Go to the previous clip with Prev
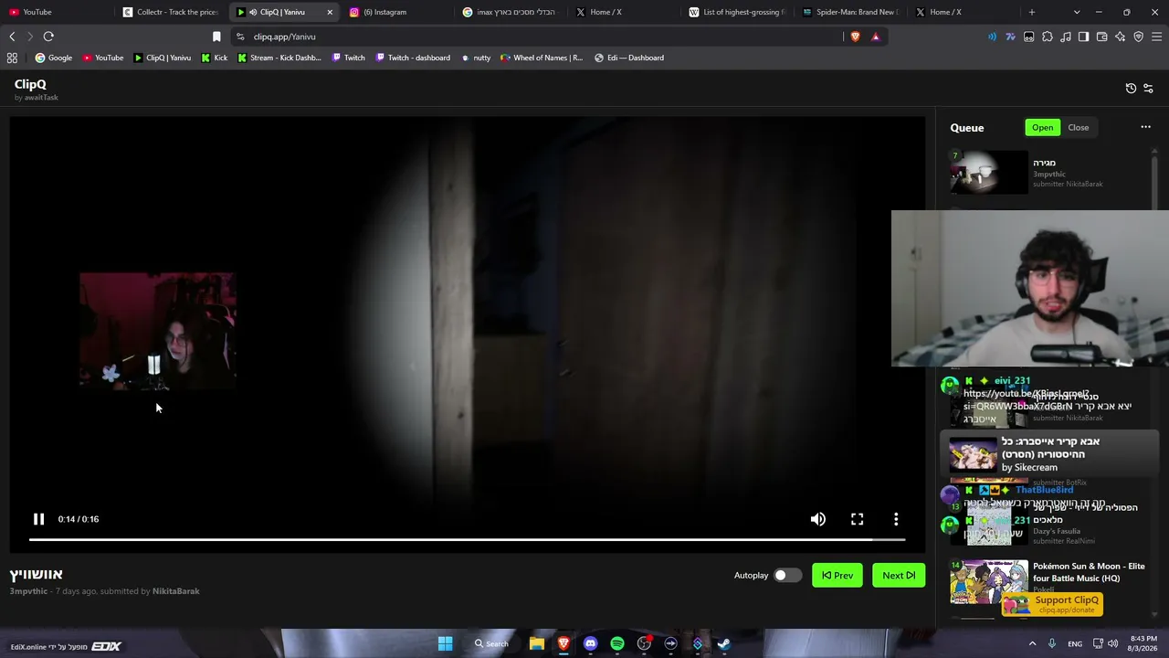Image resolution: width=1169 pixels, height=658 pixels. click(837, 575)
